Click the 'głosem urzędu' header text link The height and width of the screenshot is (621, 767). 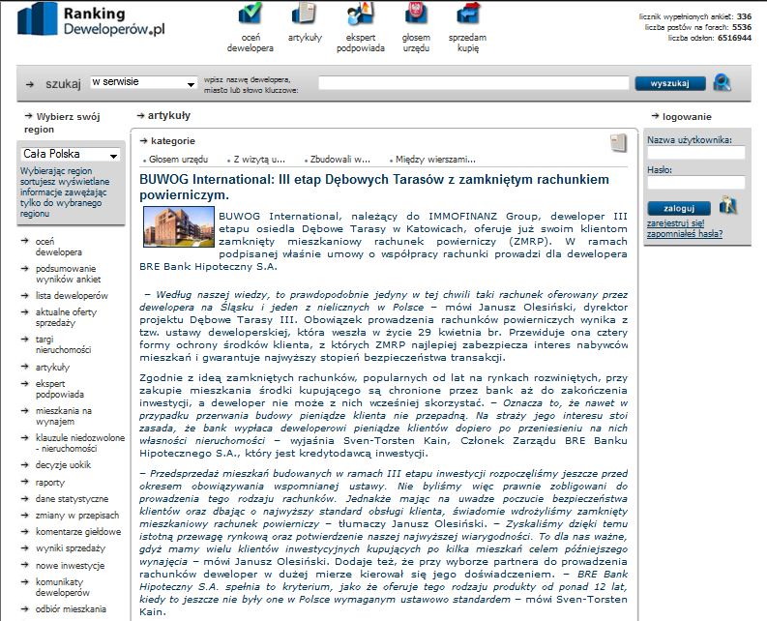point(416,44)
